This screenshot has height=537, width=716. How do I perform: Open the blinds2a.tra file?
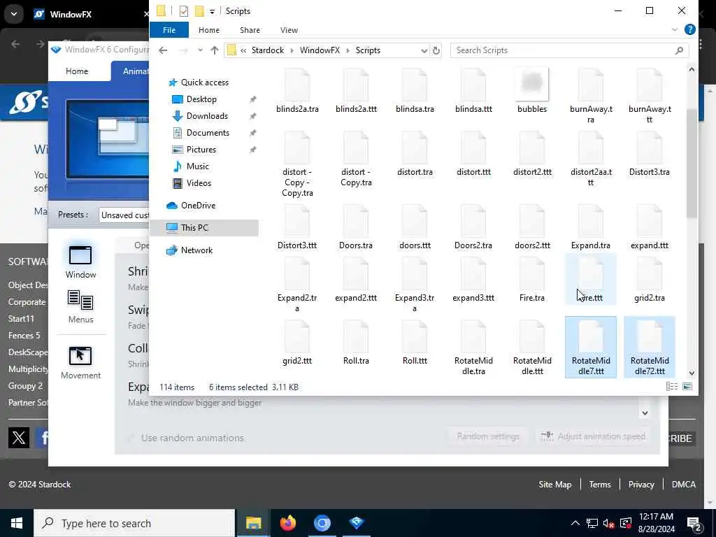[297, 91]
